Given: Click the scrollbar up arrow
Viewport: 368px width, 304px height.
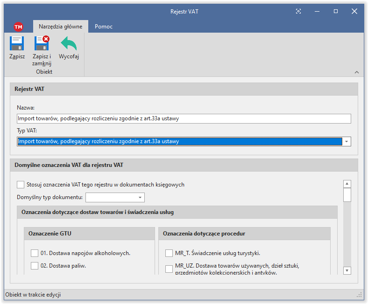Looking at the screenshot, I should (x=347, y=184).
